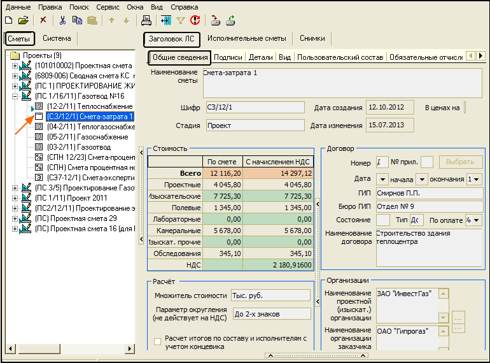Click the tree horizontal scrollbar right arrow
Screen dimensions: 490x363
coord(129,348)
